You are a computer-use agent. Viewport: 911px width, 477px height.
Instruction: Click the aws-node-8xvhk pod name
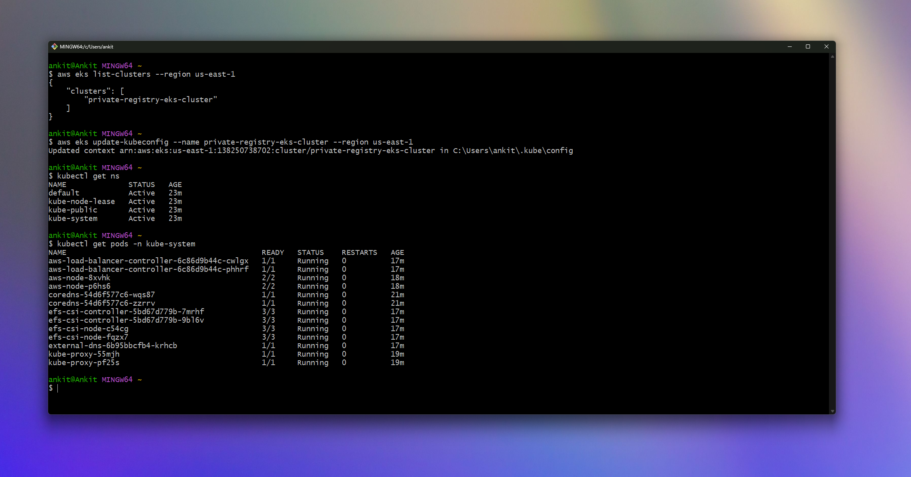pos(79,278)
